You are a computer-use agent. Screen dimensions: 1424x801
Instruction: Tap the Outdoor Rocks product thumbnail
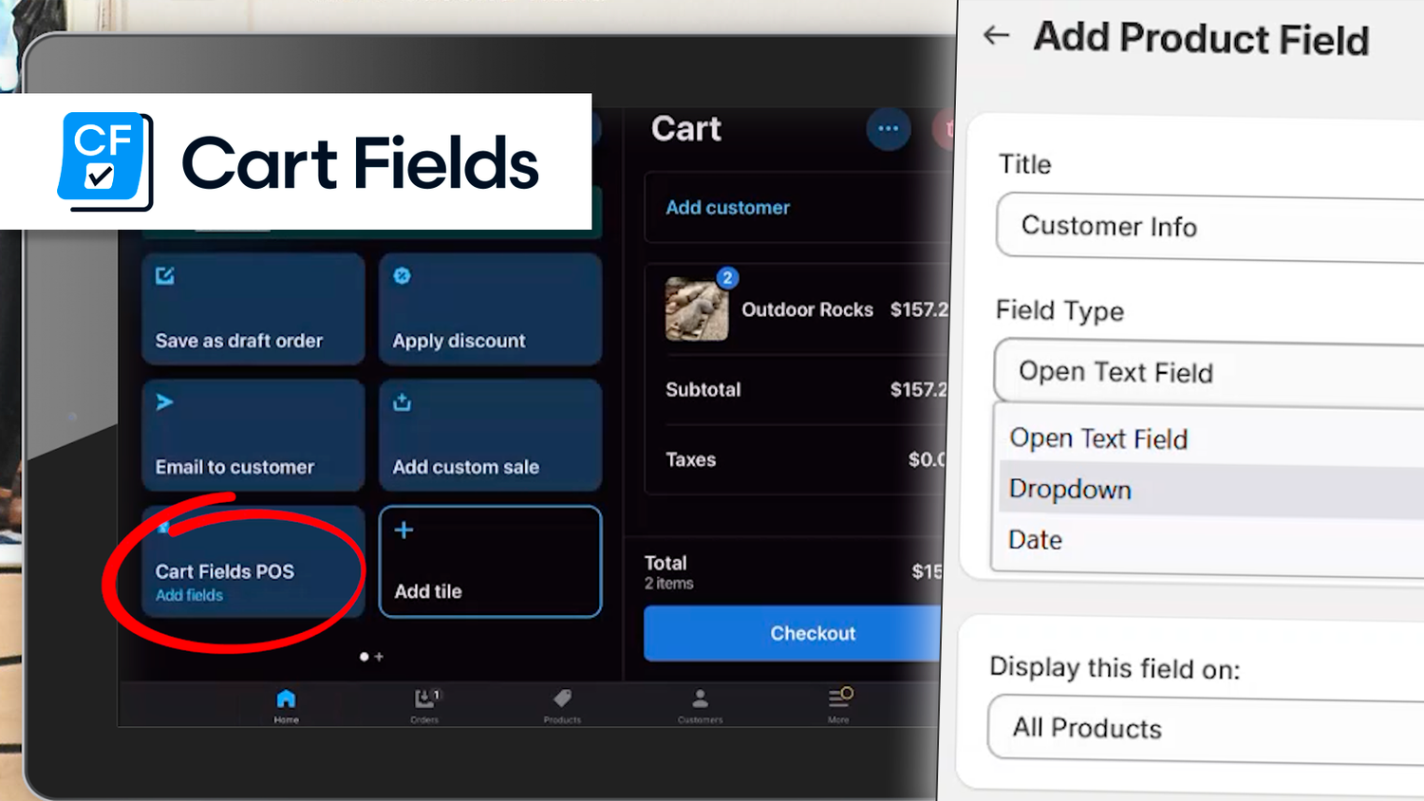(697, 309)
